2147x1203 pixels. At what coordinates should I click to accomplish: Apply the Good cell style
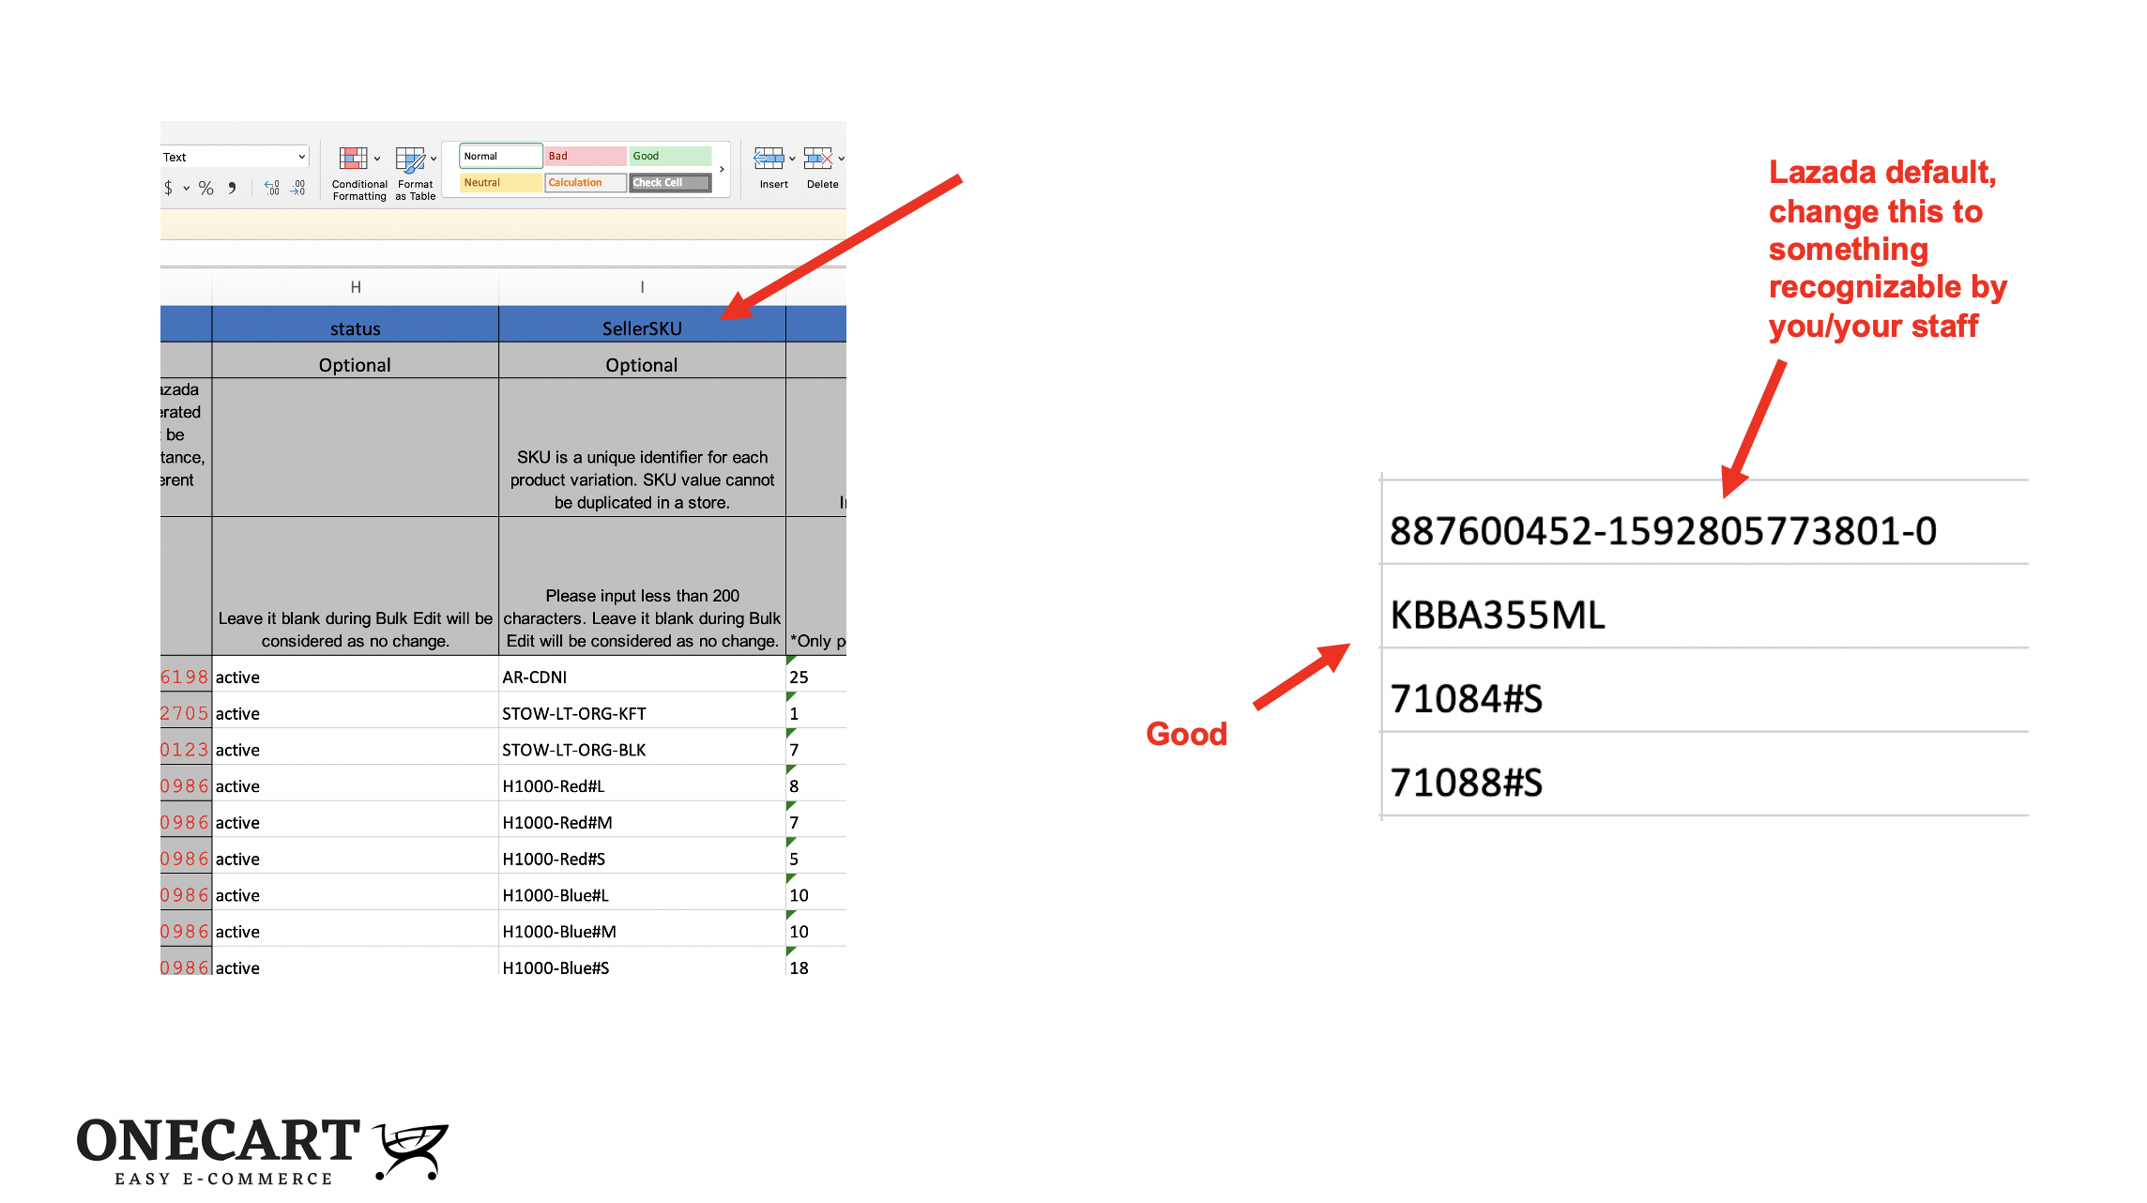(x=669, y=156)
